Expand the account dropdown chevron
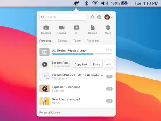Image resolution: width=161 pixels, height=121 pixels. [112, 17]
